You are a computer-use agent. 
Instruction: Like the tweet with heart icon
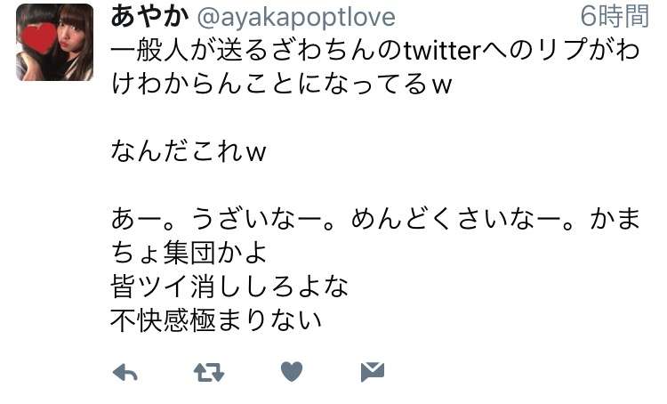click(292, 372)
